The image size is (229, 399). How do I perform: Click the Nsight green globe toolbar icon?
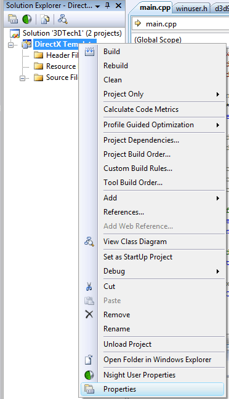tap(27, 19)
